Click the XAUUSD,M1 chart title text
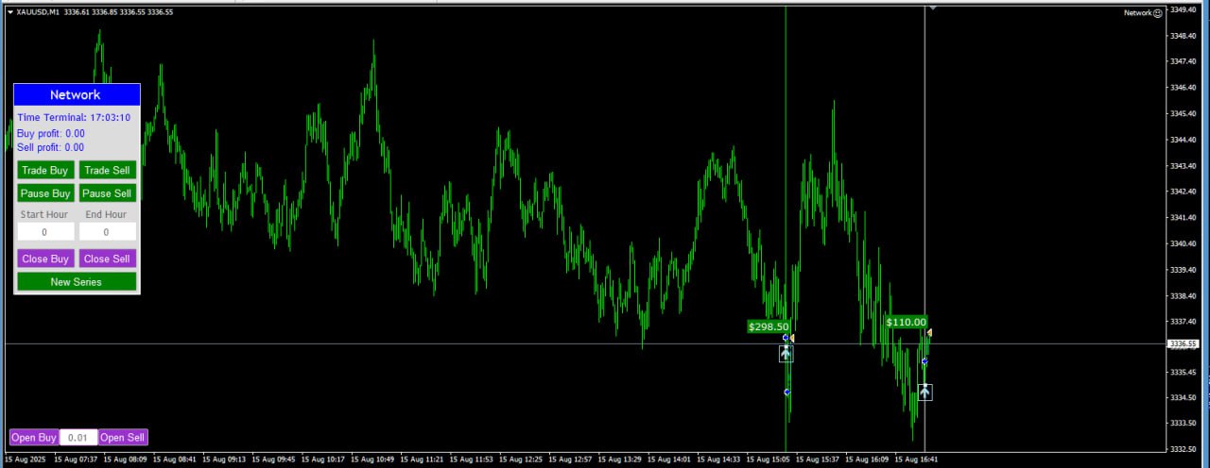Screen dimensions: 1210x468 click(38, 12)
